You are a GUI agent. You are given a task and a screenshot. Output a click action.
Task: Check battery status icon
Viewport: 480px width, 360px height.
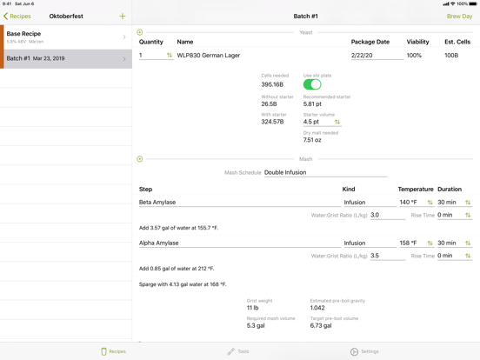(x=473, y=3)
